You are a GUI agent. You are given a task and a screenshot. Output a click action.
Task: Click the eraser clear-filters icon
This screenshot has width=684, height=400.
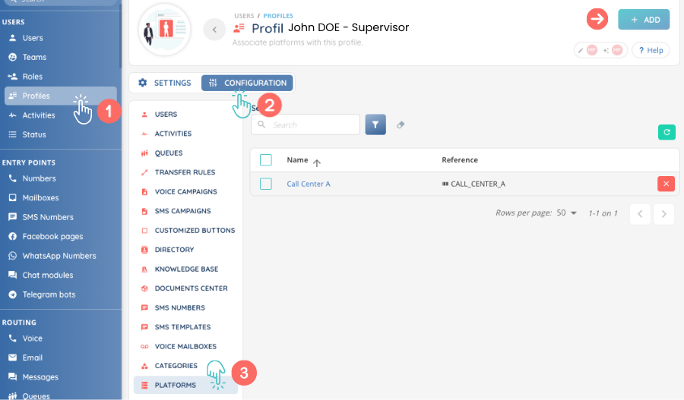(401, 124)
